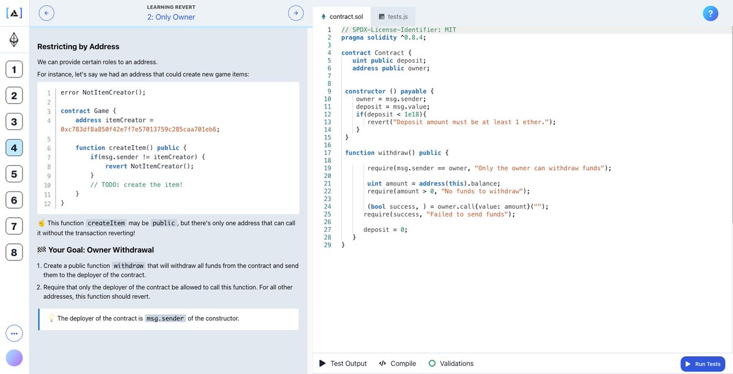Open the Ethereum course icon
This screenshot has height=374, width=733.
tap(13, 40)
